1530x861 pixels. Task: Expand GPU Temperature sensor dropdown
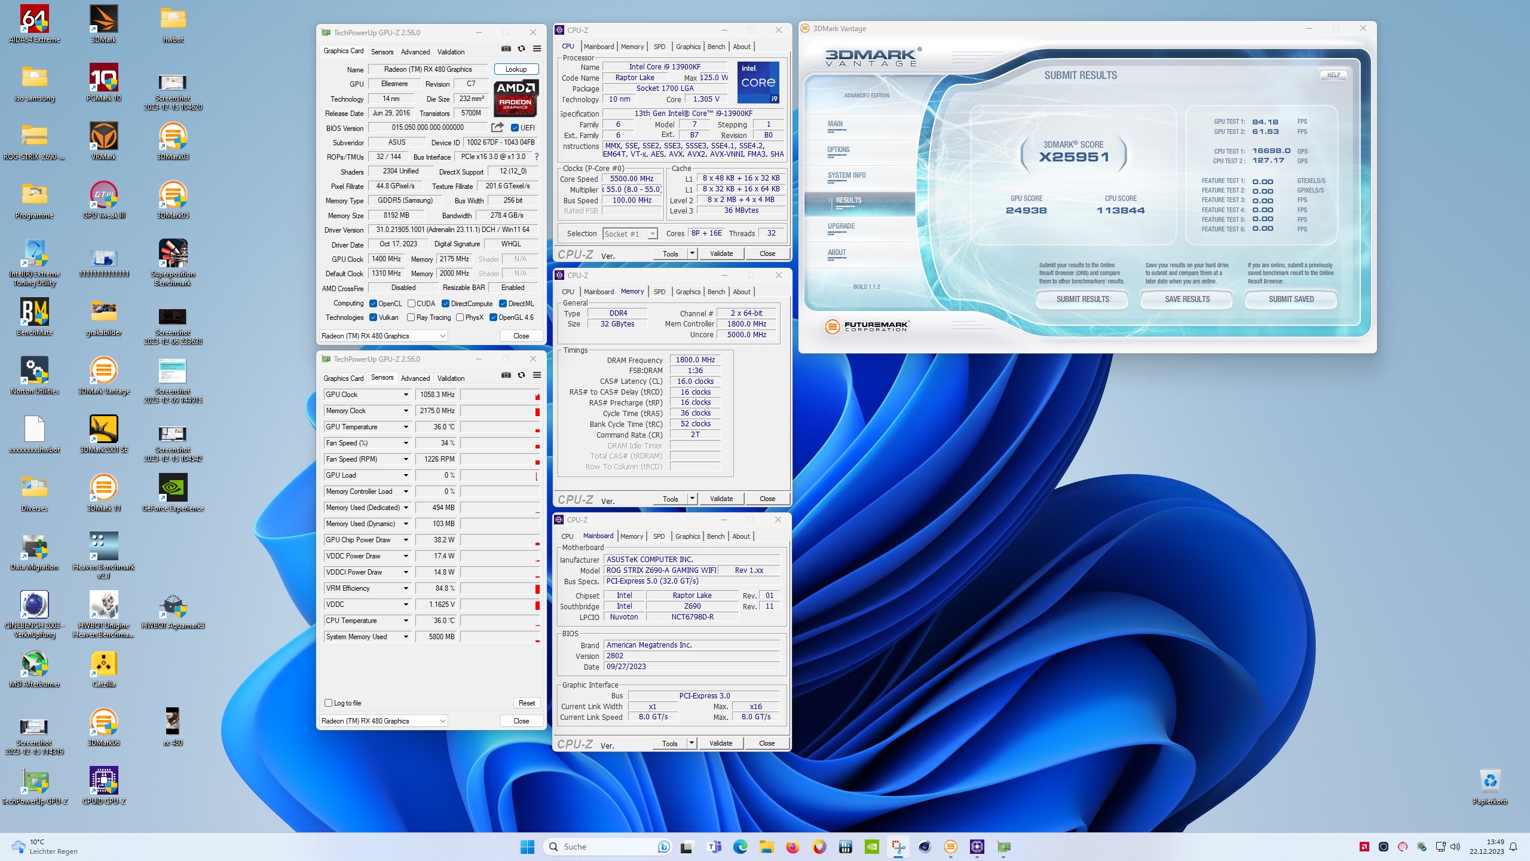[406, 427]
